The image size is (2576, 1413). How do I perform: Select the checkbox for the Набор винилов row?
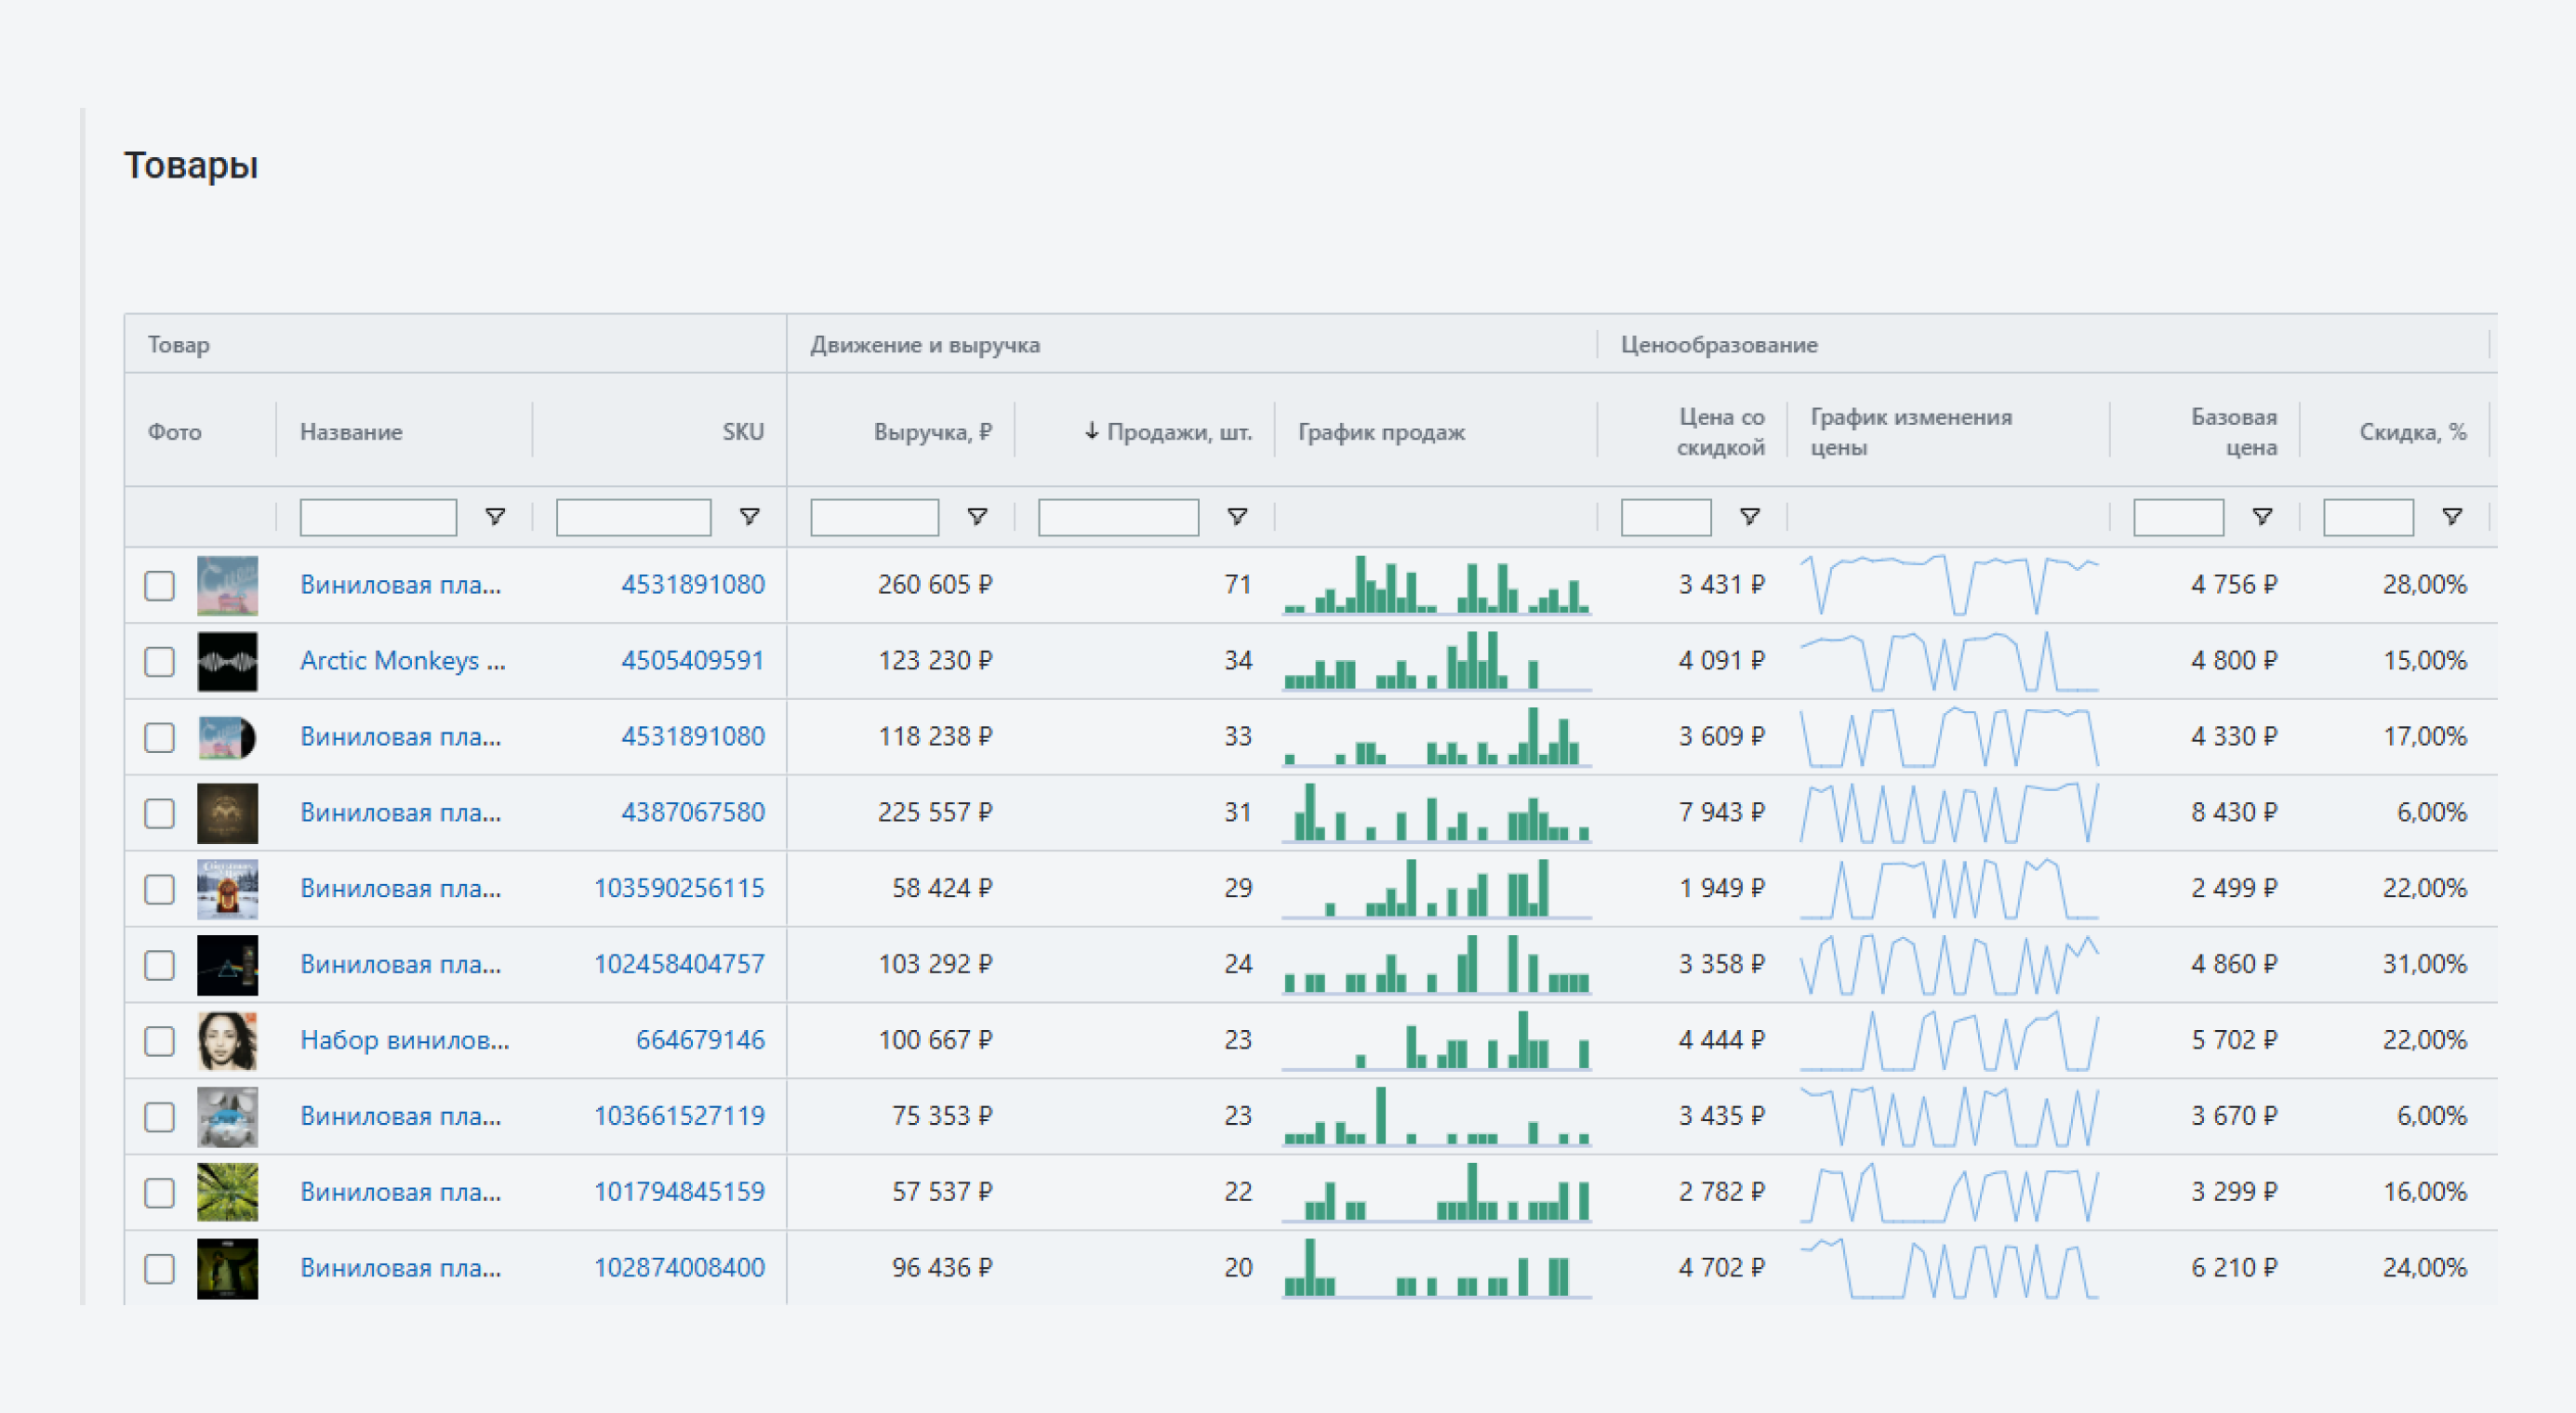pyautogui.click(x=159, y=1041)
